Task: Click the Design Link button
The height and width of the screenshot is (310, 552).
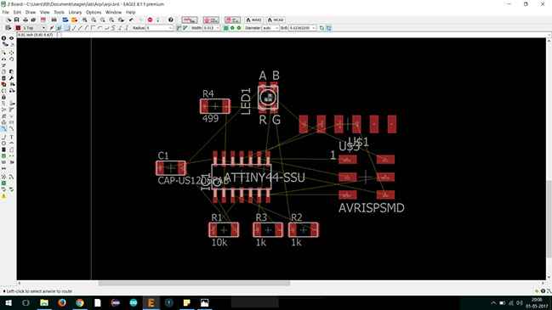Action: tap(190, 20)
